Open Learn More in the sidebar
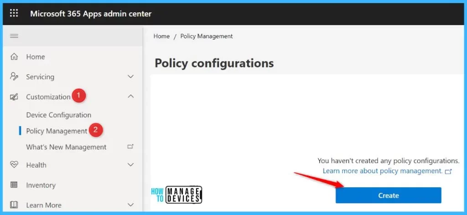 pos(44,205)
